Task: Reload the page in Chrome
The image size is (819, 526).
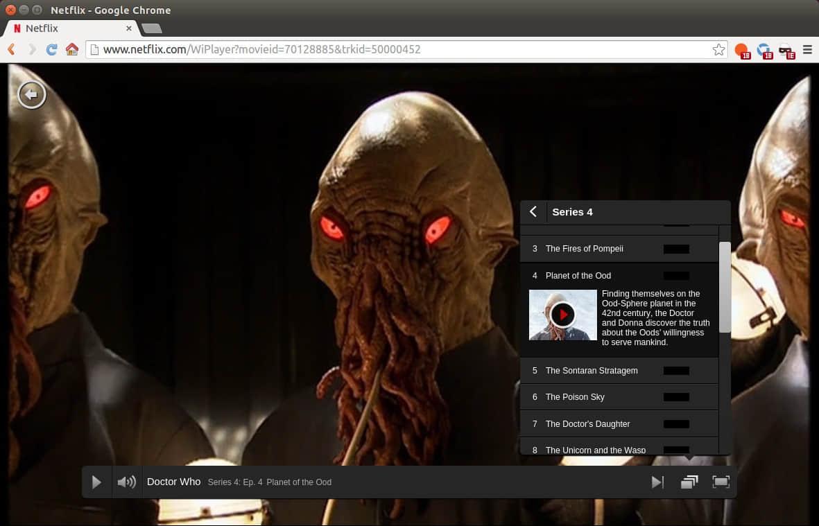Action: [x=51, y=50]
